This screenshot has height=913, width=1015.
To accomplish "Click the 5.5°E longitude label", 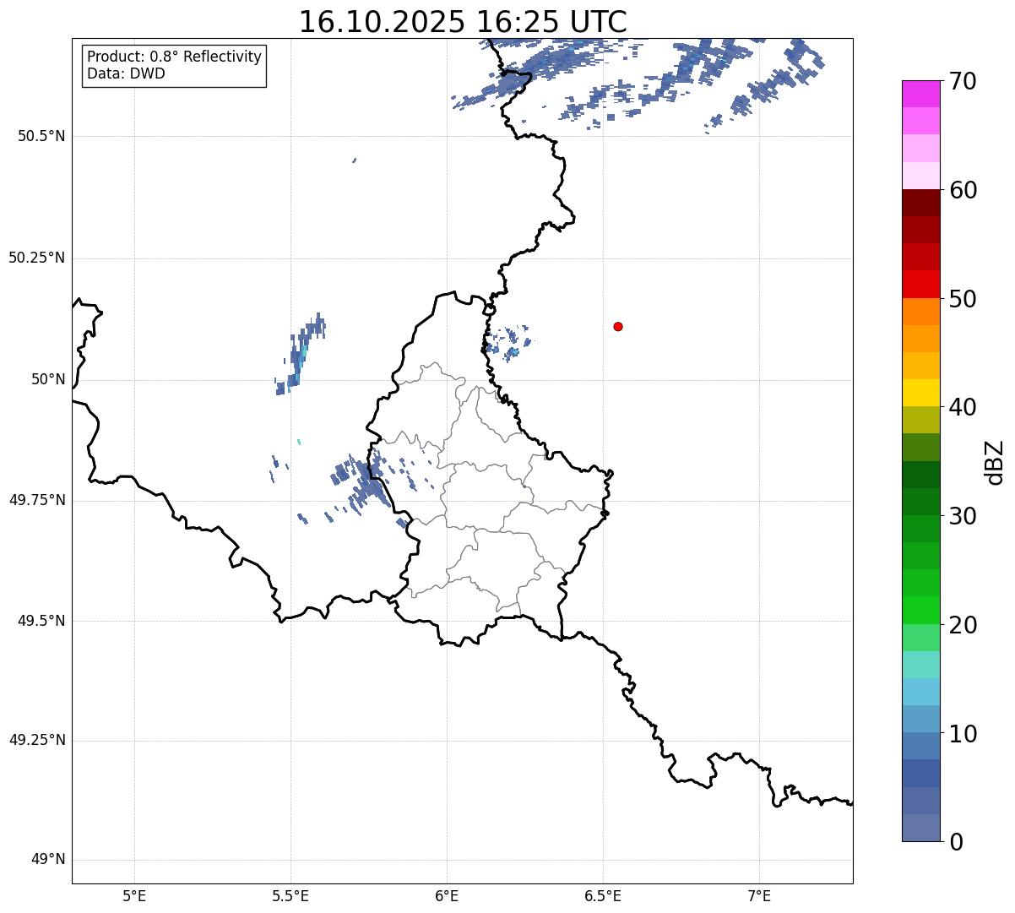I will [x=290, y=895].
